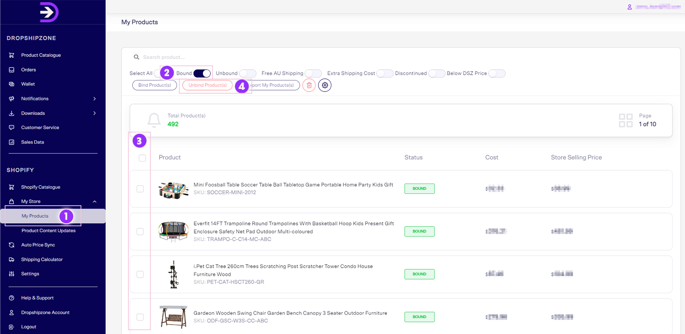Click the Help & Support question icon
The image size is (685, 334).
(x=12, y=298)
